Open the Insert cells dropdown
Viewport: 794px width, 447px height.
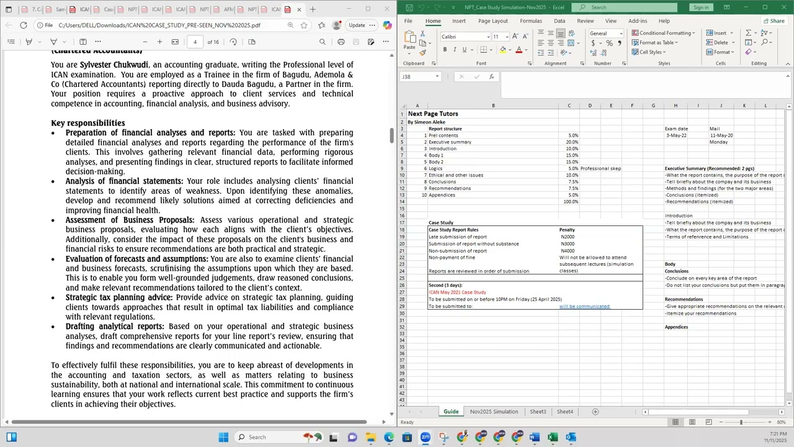click(720, 33)
